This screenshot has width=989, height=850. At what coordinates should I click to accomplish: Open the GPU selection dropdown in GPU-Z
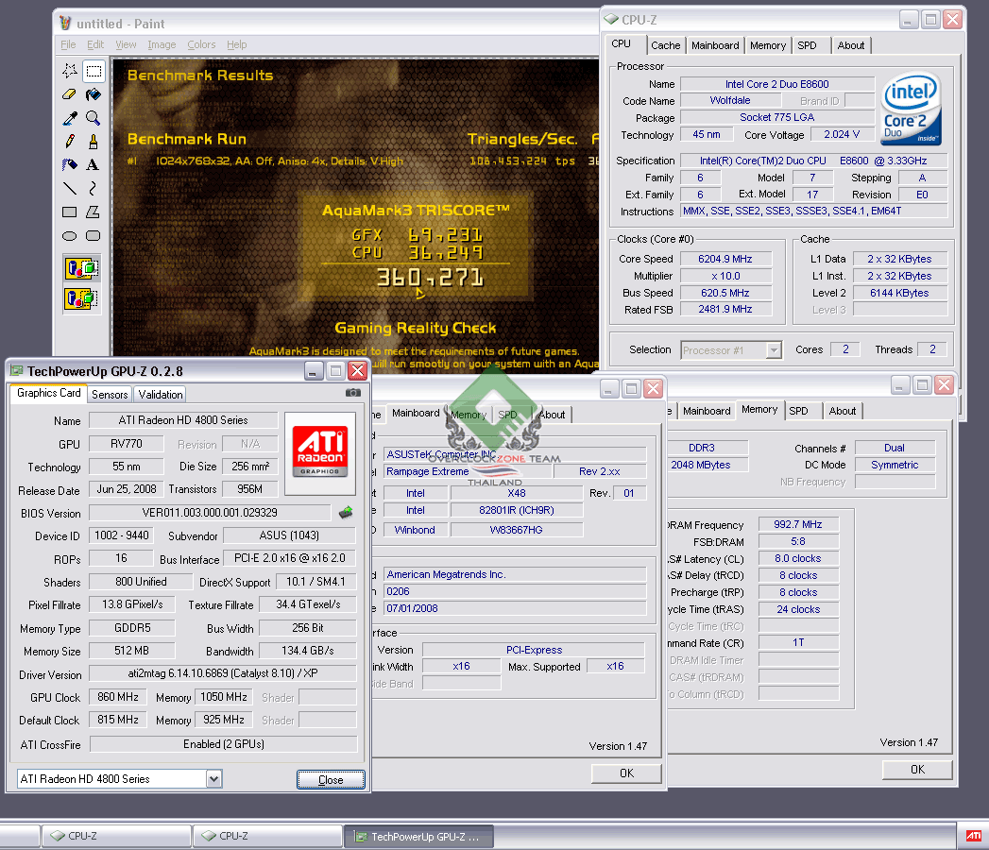(213, 779)
